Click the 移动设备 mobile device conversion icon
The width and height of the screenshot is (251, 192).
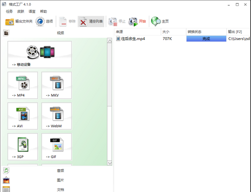coord(39,54)
